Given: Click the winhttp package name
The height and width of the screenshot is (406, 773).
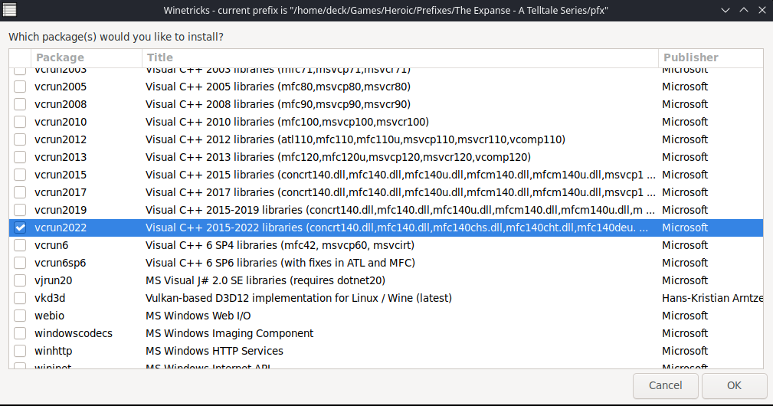Looking at the screenshot, I should (53, 351).
